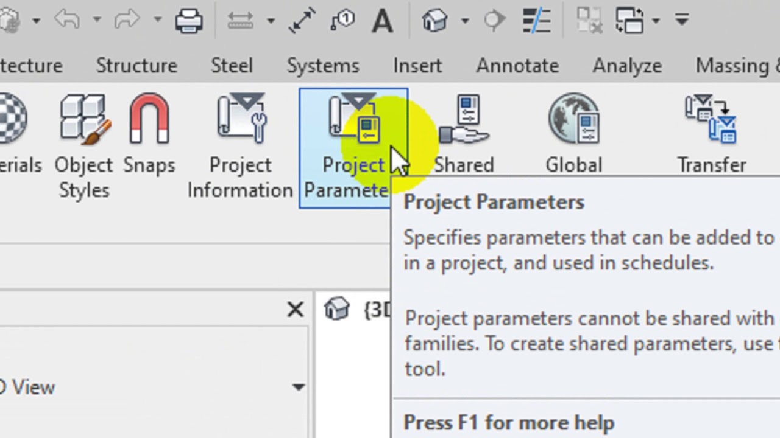The height and width of the screenshot is (438, 780).
Task: Open Customize Quick Access Toolbar arrow
Action: coord(682,20)
